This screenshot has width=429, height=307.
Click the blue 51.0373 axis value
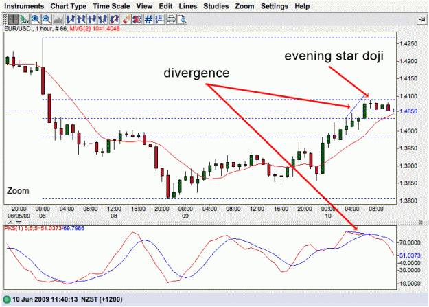410,255
